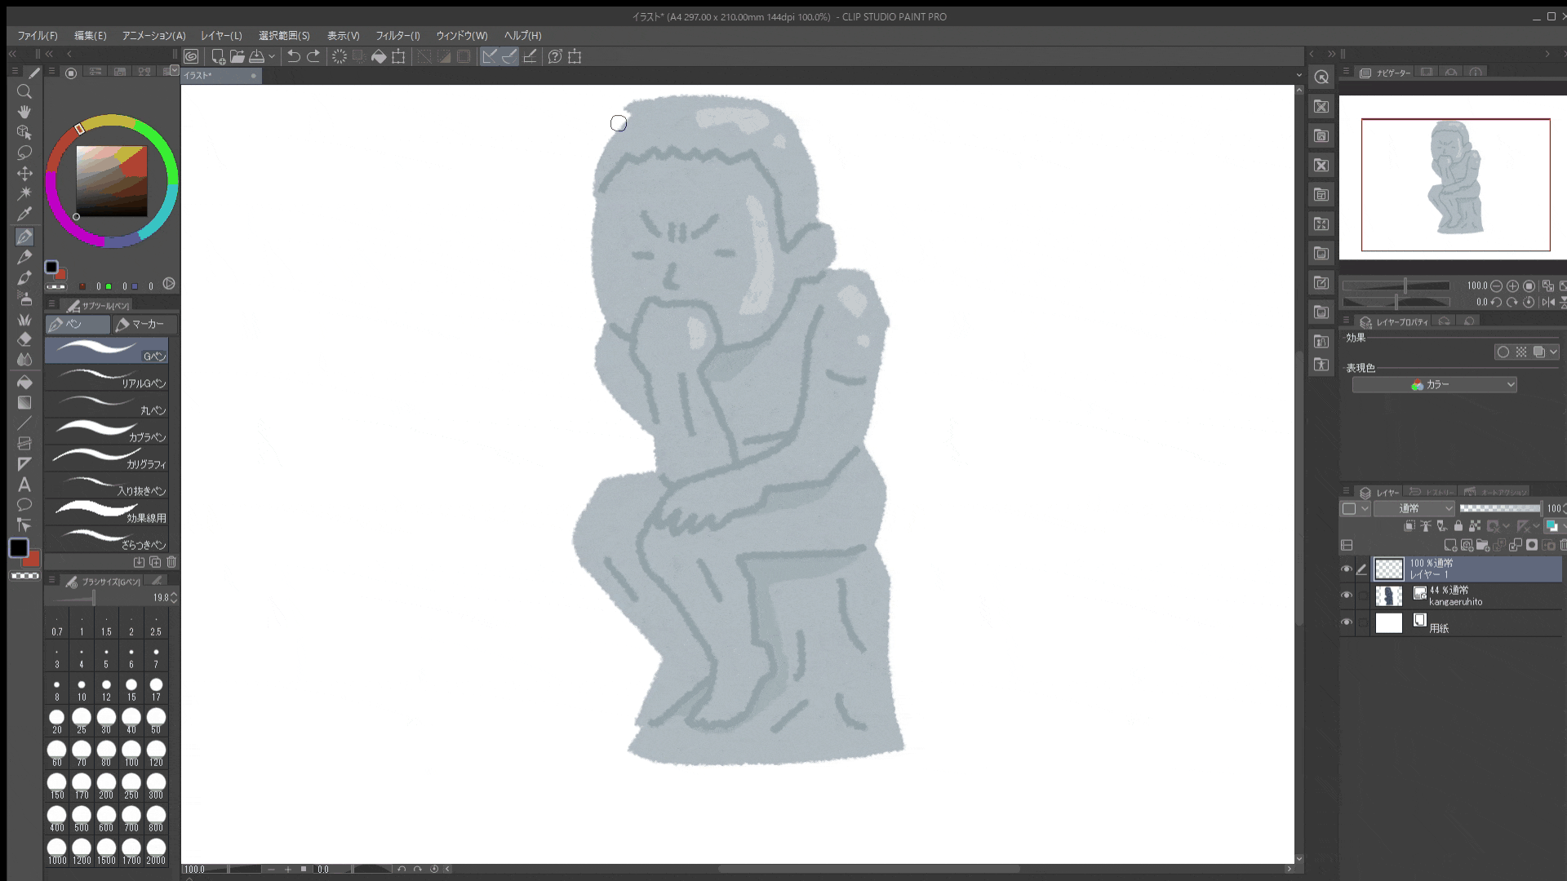Toggle transparent color swatch under color icons
The image size is (1567, 881).
click(24, 576)
